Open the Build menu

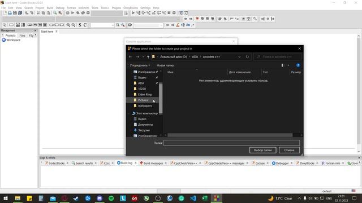[50, 8]
